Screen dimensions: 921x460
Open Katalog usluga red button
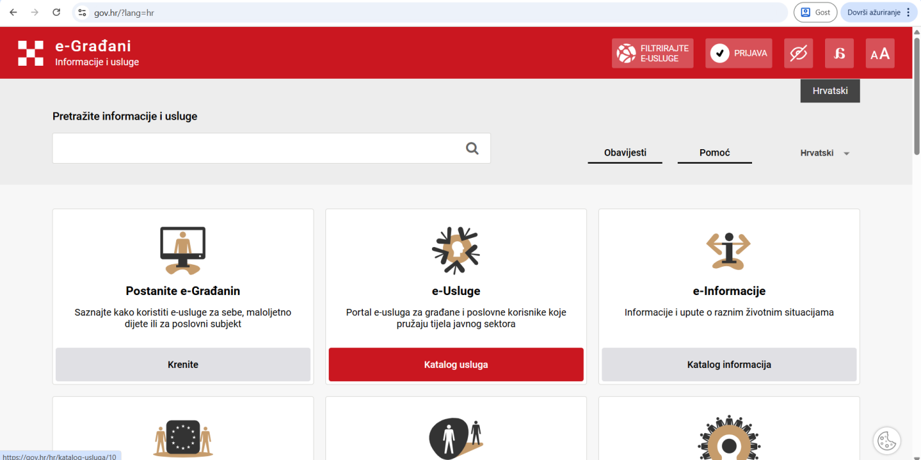456,365
